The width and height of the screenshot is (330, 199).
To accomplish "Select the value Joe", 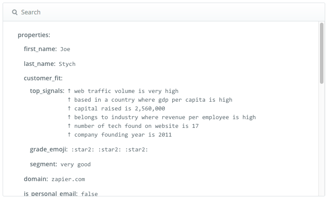I will pos(65,49).
